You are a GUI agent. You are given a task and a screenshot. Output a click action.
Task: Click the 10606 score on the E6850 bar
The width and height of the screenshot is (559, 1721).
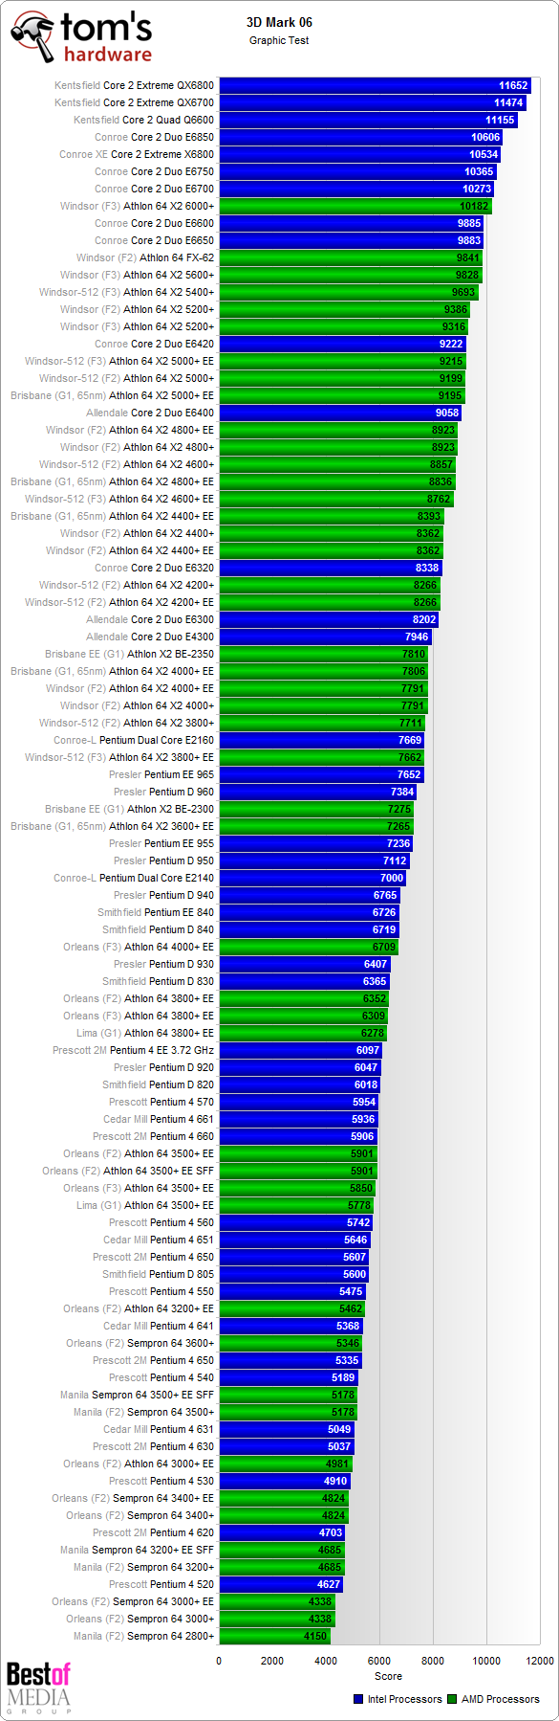485,137
